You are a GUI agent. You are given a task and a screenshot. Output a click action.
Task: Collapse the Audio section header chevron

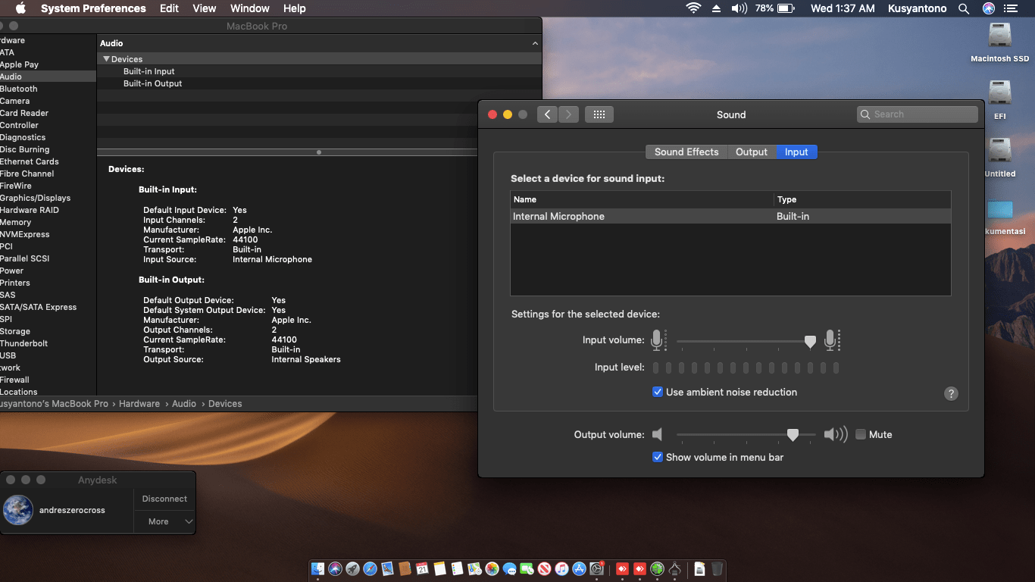coord(535,43)
